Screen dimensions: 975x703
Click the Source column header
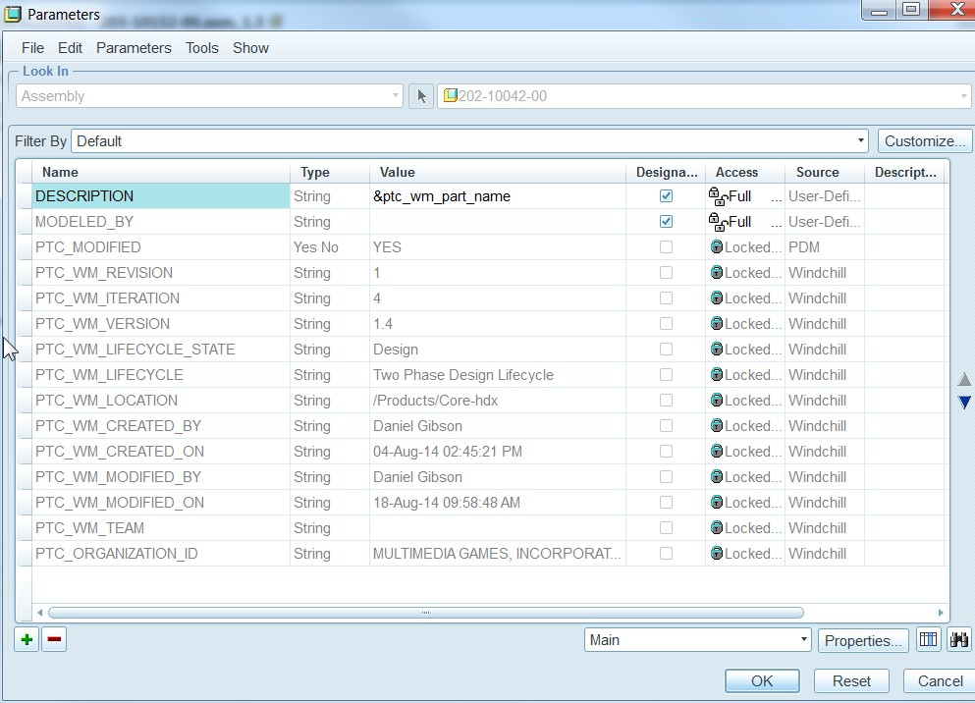(x=825, y=172)
